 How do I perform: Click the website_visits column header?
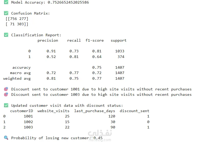(53, 111)
